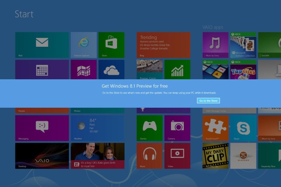
Task: Click the Go to the Store button
Action: point(208,101)
